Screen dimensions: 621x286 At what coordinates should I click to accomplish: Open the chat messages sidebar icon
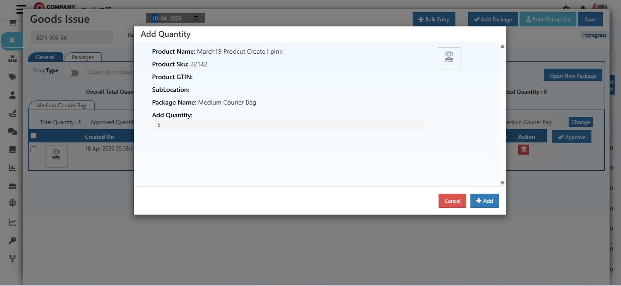12,131
